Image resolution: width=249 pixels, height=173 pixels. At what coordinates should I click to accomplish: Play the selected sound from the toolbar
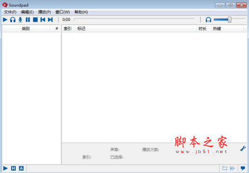[x=5, y=19]
